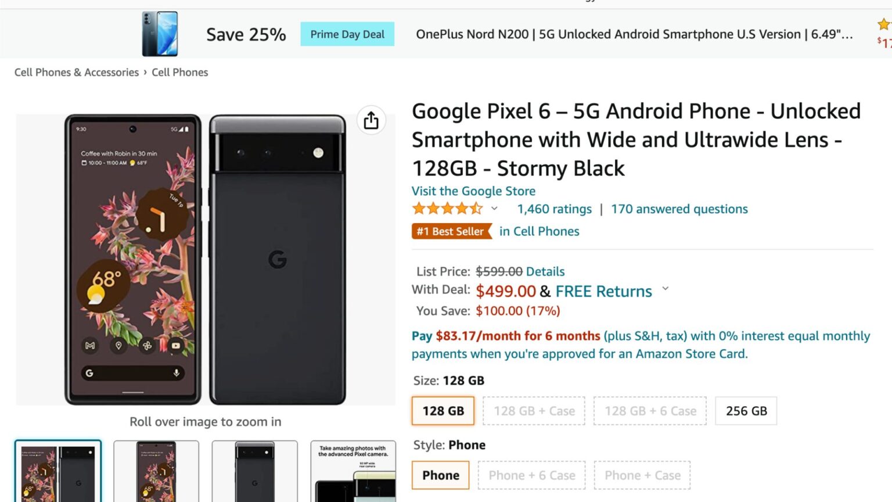Image resolution: width=892 pixels, height=502 pixels.
Task: Open the Cell Phones & Accessories breadcrumb
Action: [x=75, y=72]
